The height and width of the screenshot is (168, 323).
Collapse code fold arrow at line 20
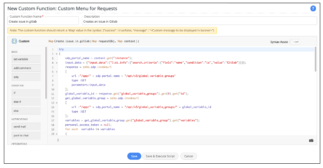tap(57, 134)
